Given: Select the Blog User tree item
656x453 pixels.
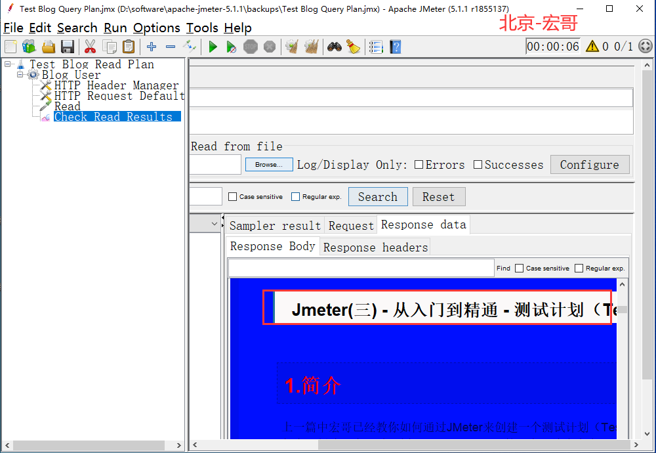Looking at the screenshot, I should pos(71,75).
